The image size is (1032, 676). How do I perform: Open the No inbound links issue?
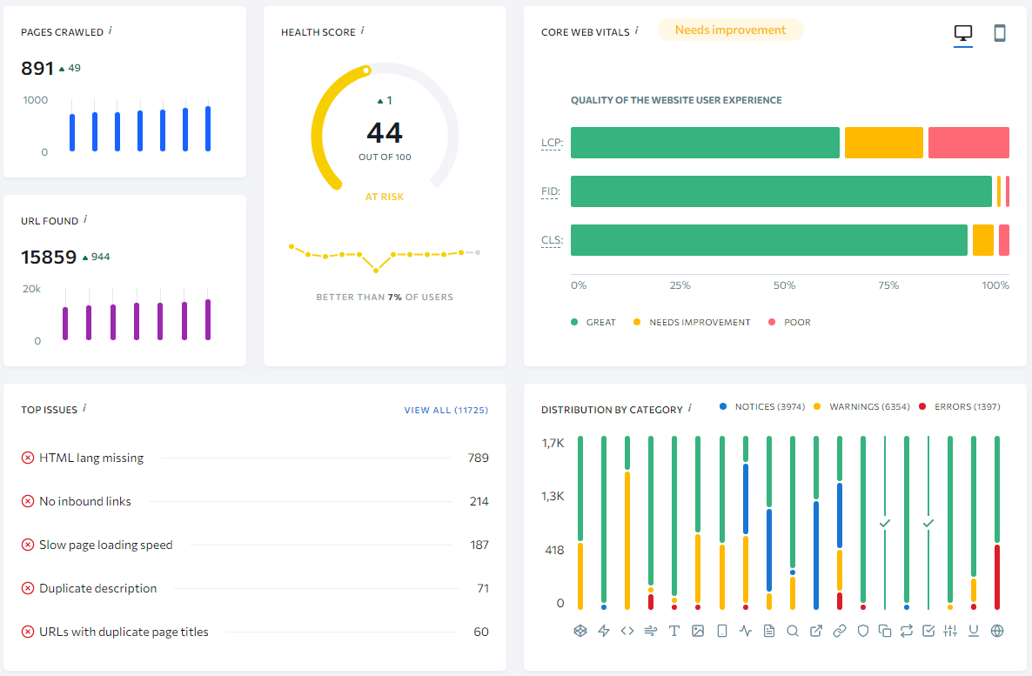point(255,501)
